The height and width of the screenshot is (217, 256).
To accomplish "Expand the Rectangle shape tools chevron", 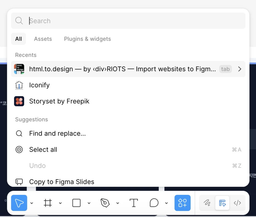I will 89,203.
